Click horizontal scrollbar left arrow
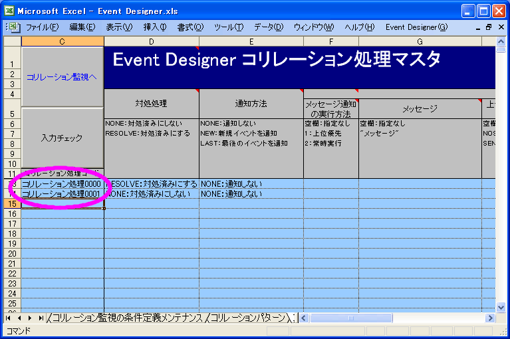The height and width of the screenshot is (339, 510). click(304, 318)
